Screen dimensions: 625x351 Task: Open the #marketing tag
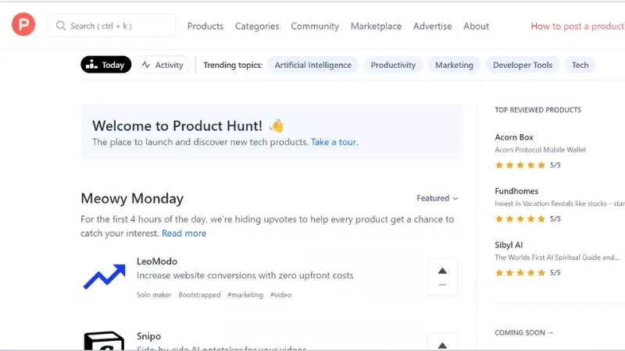pyautogui.click(x=245, y=295)
